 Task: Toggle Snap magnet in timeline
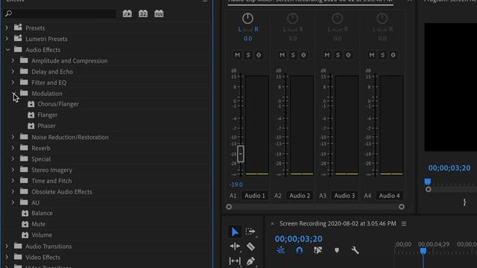point(300,250)
